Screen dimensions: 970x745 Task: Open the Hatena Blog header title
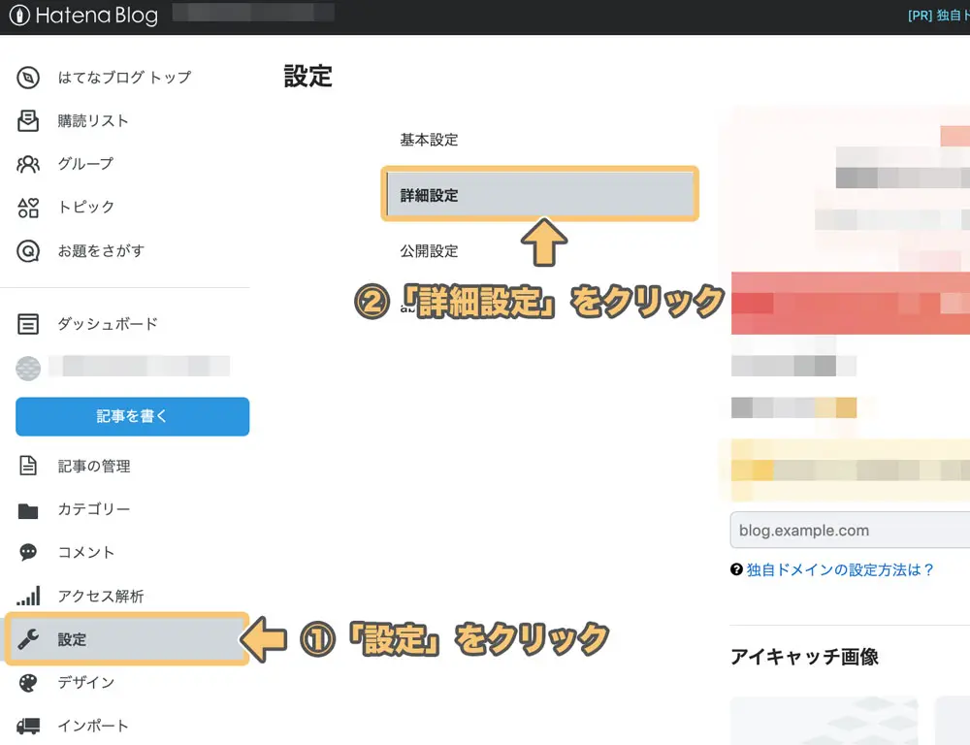96,16
